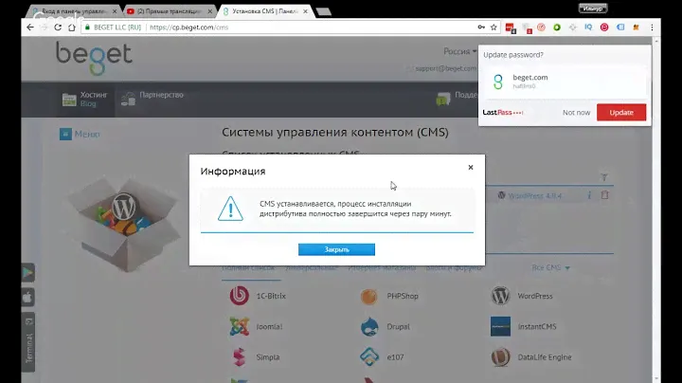Viewport: 682px width, 383px height.
Task: Delete installed WordPress with the trash icon
Action: 605,195
